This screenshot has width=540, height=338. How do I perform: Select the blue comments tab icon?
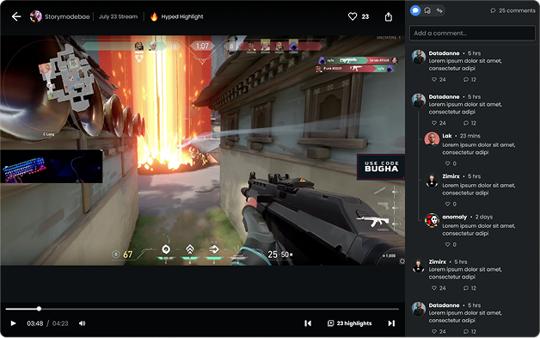pyautogui.click(x=415, y=10)
